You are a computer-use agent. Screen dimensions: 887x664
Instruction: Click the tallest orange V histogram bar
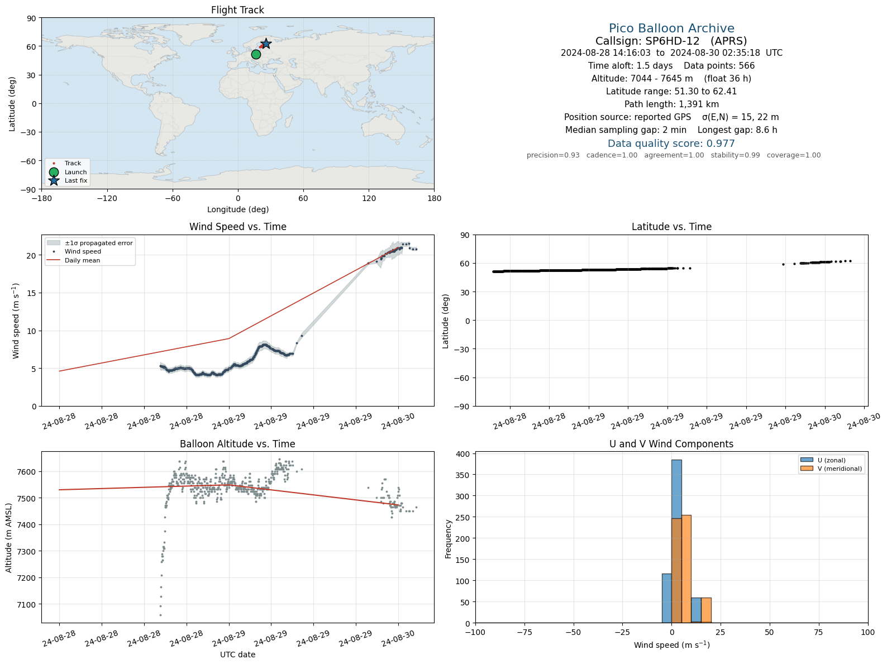[686, 569]
